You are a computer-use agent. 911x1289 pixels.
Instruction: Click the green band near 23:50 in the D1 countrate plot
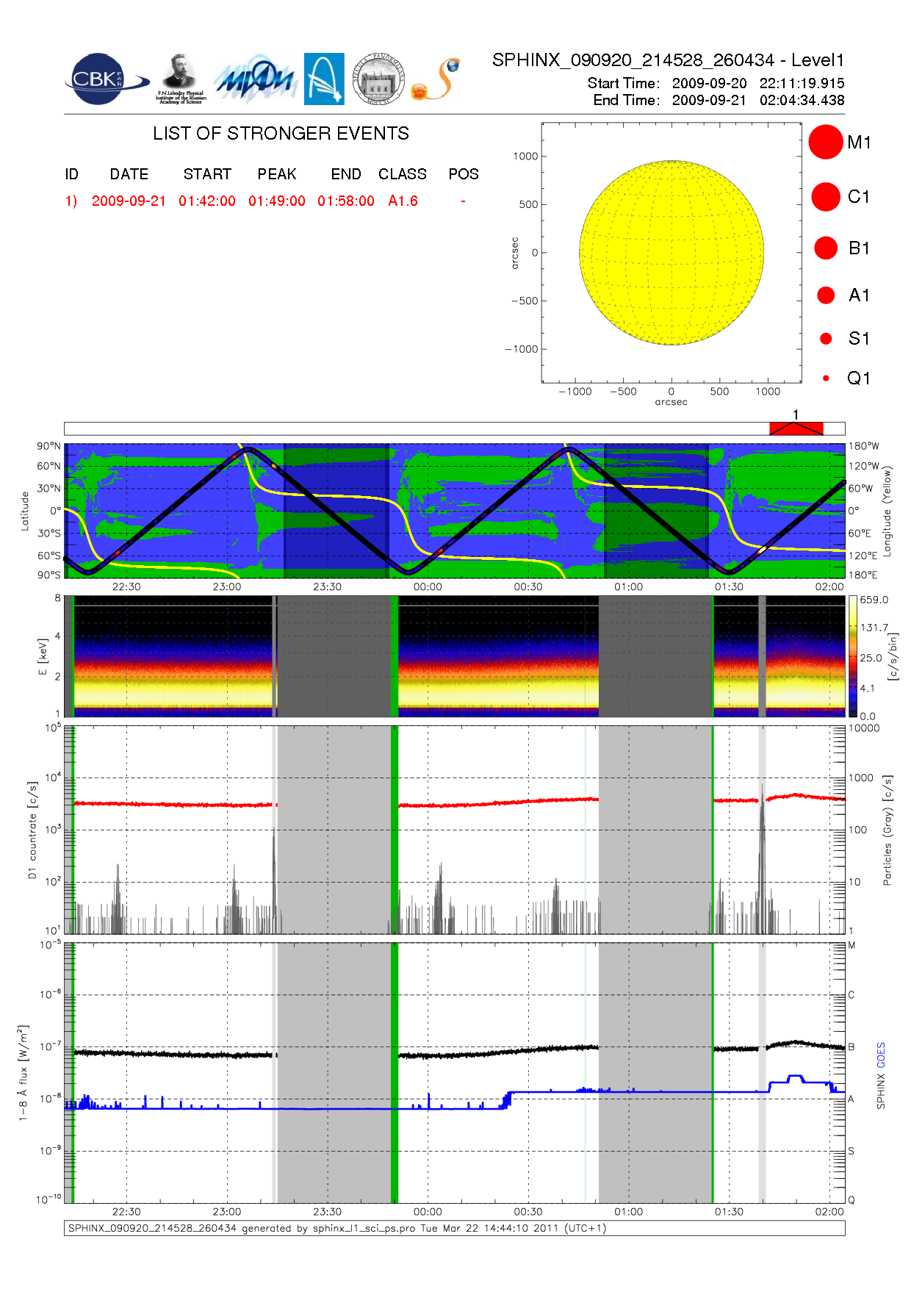point(395,830)
